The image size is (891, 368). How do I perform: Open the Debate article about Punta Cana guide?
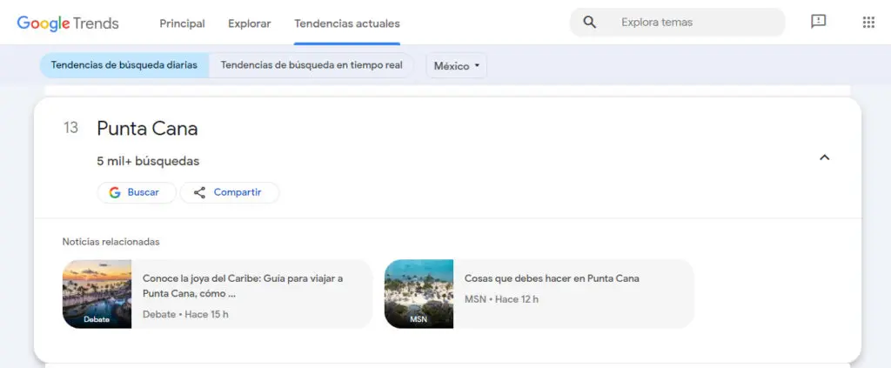coord(217,294)
